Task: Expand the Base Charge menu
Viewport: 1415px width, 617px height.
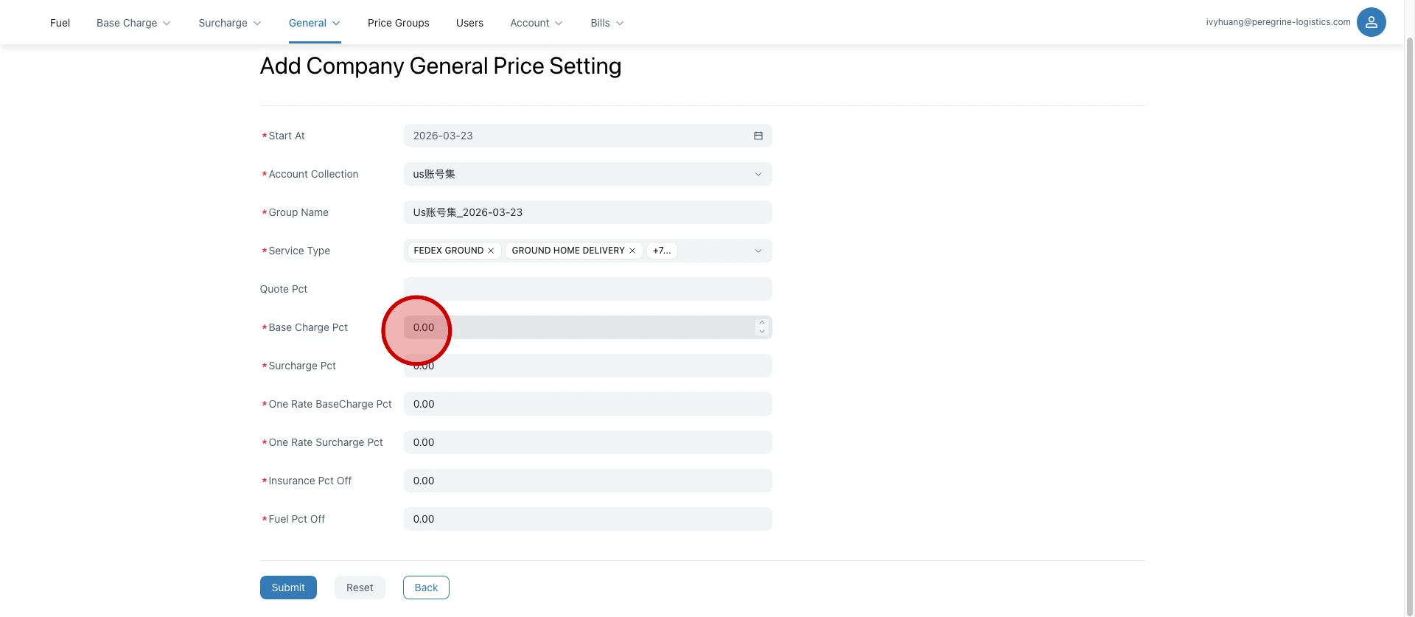Action: pos(133,23)
